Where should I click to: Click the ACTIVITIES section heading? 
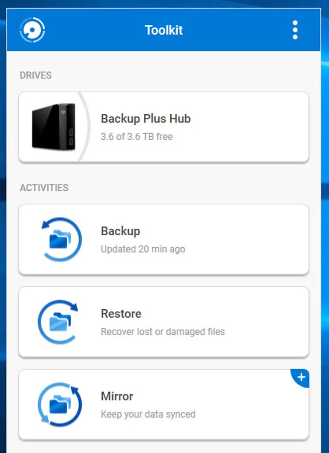44,188
